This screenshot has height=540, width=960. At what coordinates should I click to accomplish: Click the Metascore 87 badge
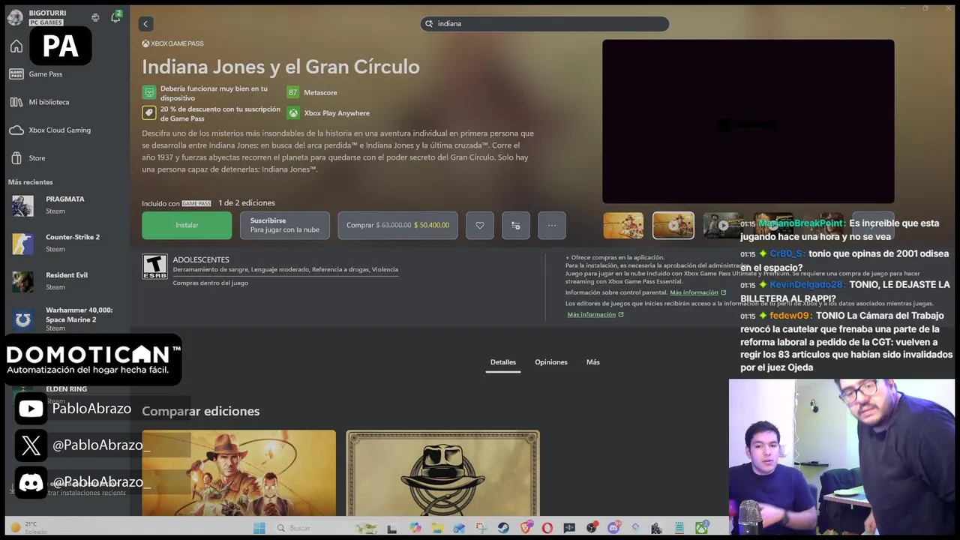[x=292, y=92]
